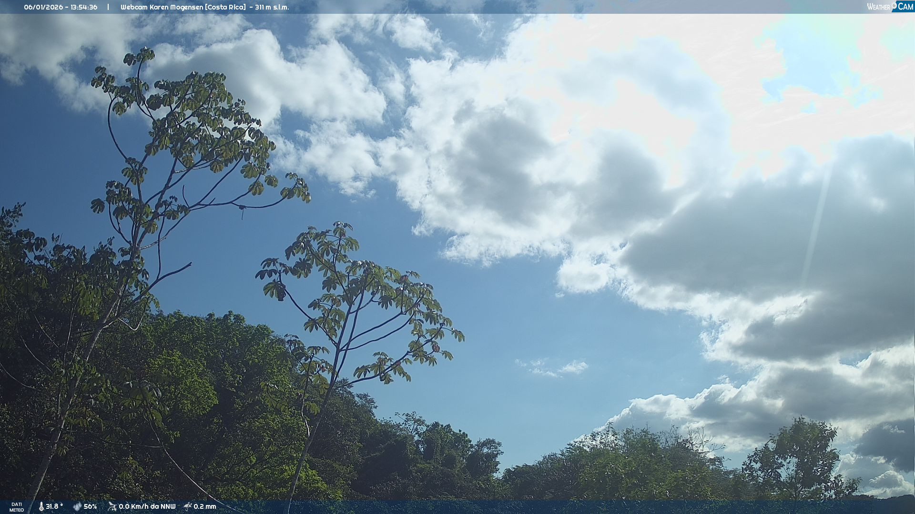Click the 0.0 Km/h wind speed text
Screen dimensions: 915x514
pos(135,506)
